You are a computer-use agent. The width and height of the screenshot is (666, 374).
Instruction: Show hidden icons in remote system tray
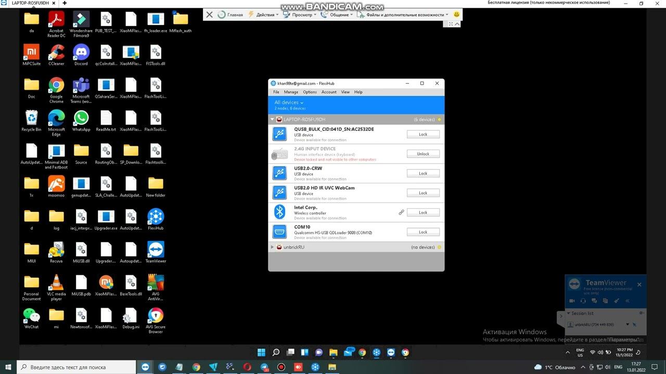(568, 352)
